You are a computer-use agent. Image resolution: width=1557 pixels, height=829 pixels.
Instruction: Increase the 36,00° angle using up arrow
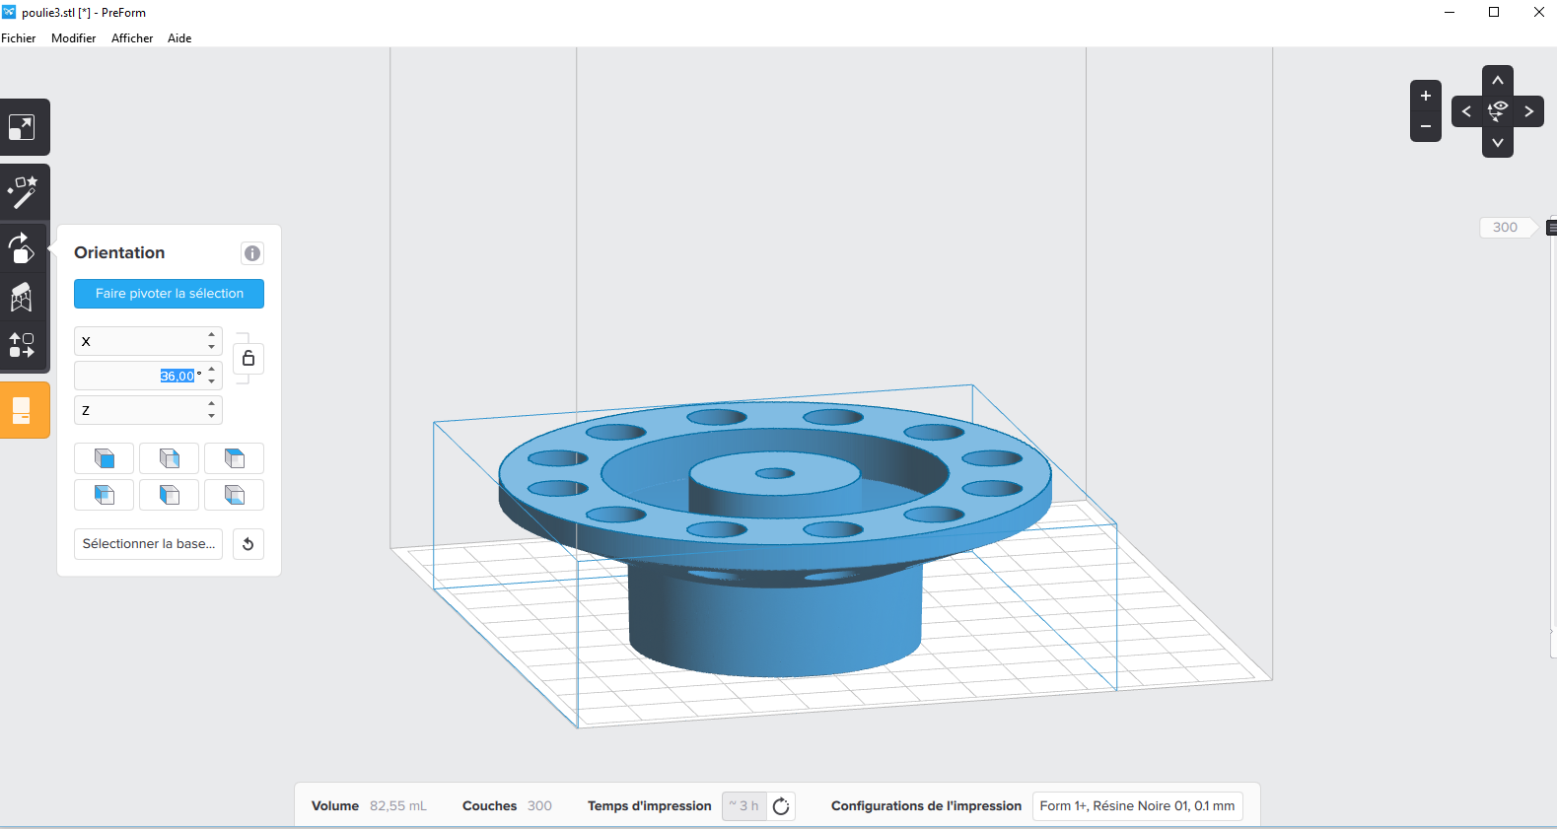[x=211, y=370]
